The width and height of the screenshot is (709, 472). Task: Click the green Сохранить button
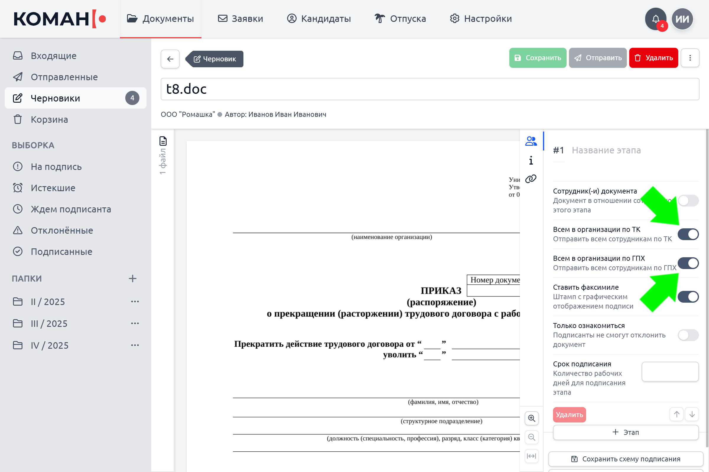(x=538, y=58)
